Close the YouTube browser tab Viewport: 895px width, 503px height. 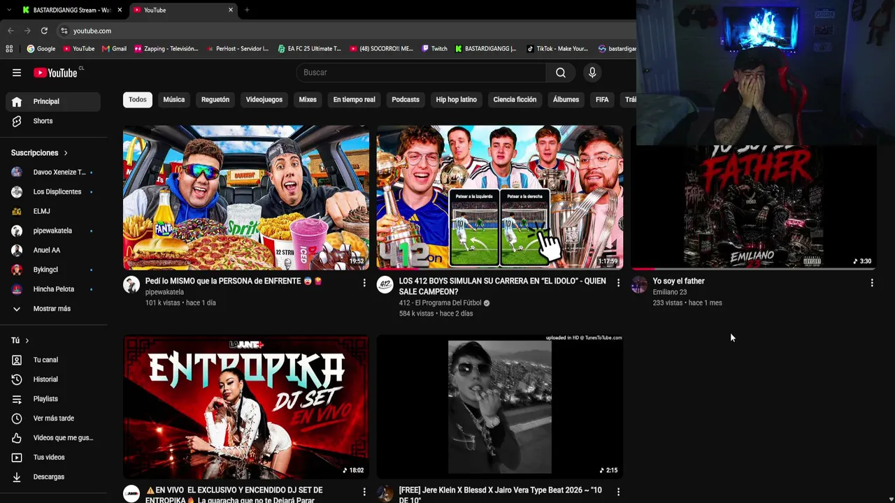pos(231,10)
